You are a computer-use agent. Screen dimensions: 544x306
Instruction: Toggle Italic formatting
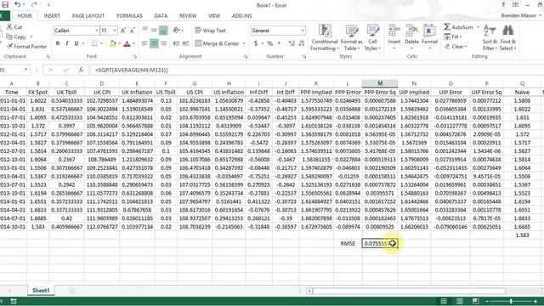tap(66, 43)
